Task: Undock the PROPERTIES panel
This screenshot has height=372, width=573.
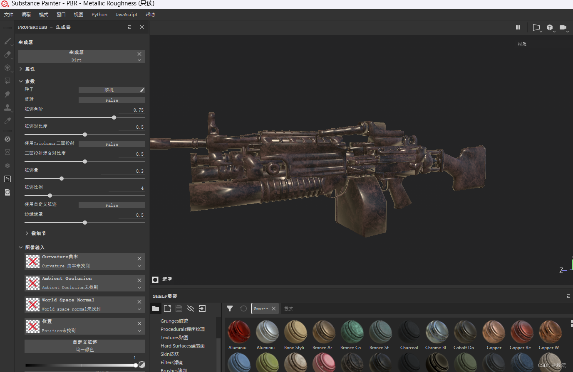Action: [x=129, y=27]
